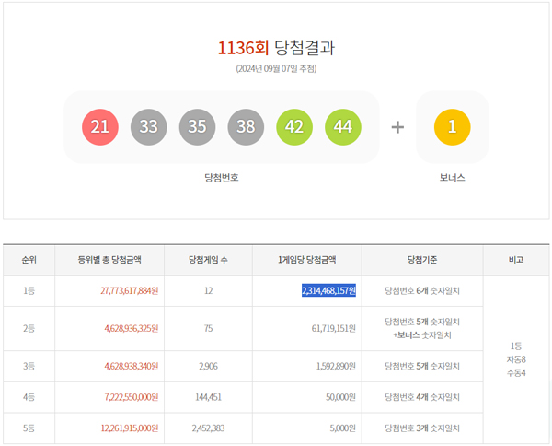
Task: Click the red lottery ball 21
Action: pyautogui.click(x=100, y=127)
